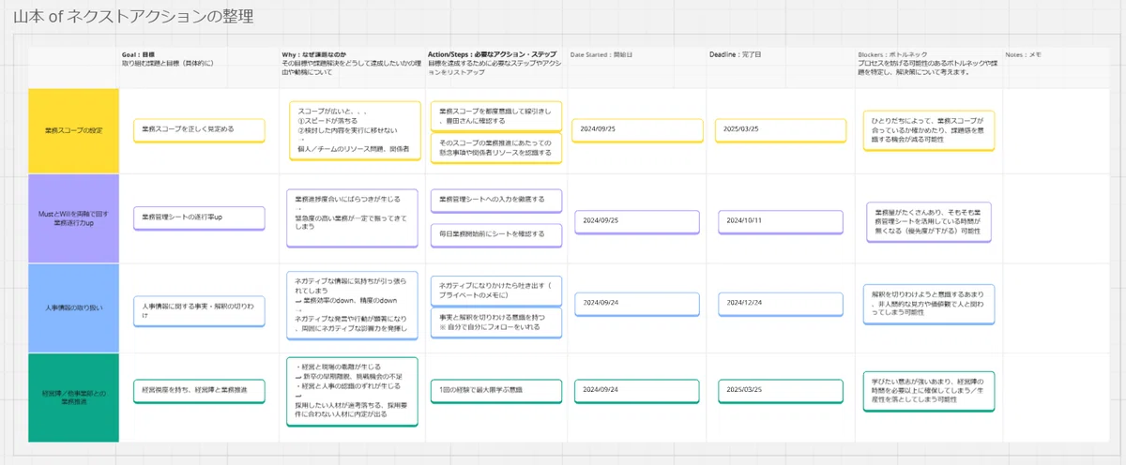Select the yellow deadline card 2025/03/25
1126x465 pixels.
tap(780, 129)
